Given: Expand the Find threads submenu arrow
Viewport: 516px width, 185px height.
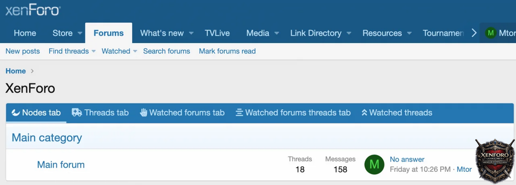Looking at the screenshot, I should pos(94,51).
